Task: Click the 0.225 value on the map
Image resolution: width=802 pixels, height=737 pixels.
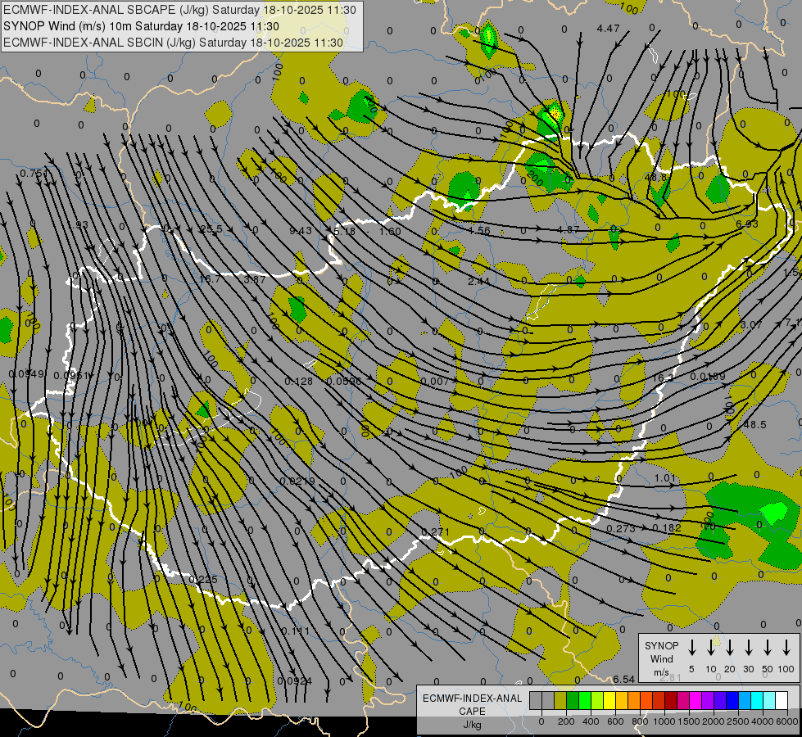Action: tap(203, 580)
